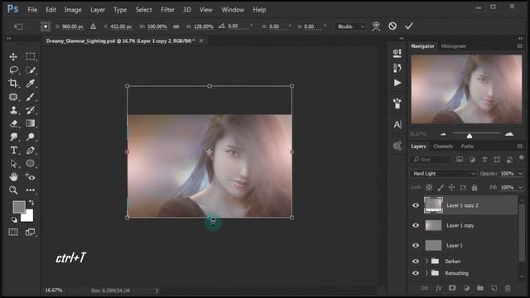Toggle relative positioning for reference point
This screenshot has height=298, width=530.
(x=93, y=26)
